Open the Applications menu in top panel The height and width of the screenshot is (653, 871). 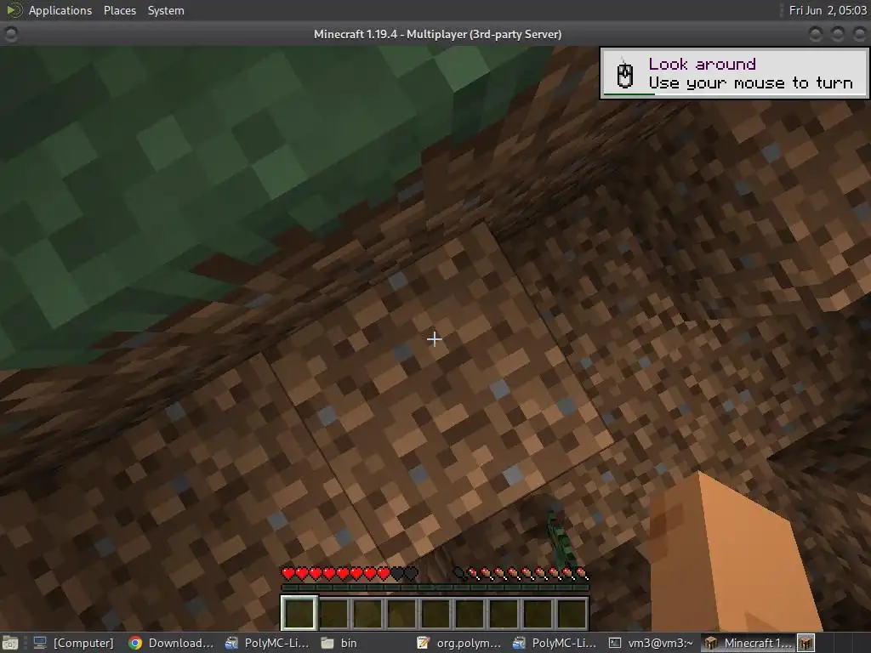60,10
